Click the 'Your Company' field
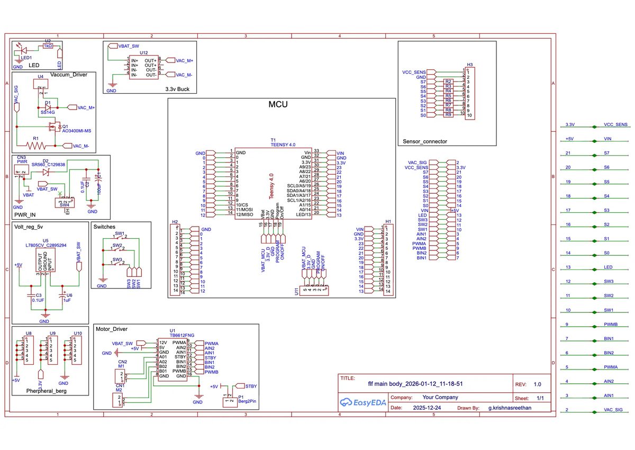This screenshot has width=635, height=450. click(440, 397)
